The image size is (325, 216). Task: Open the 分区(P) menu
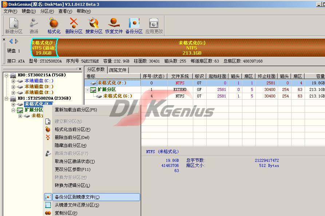pyautogui.click(x=47, y=11)
